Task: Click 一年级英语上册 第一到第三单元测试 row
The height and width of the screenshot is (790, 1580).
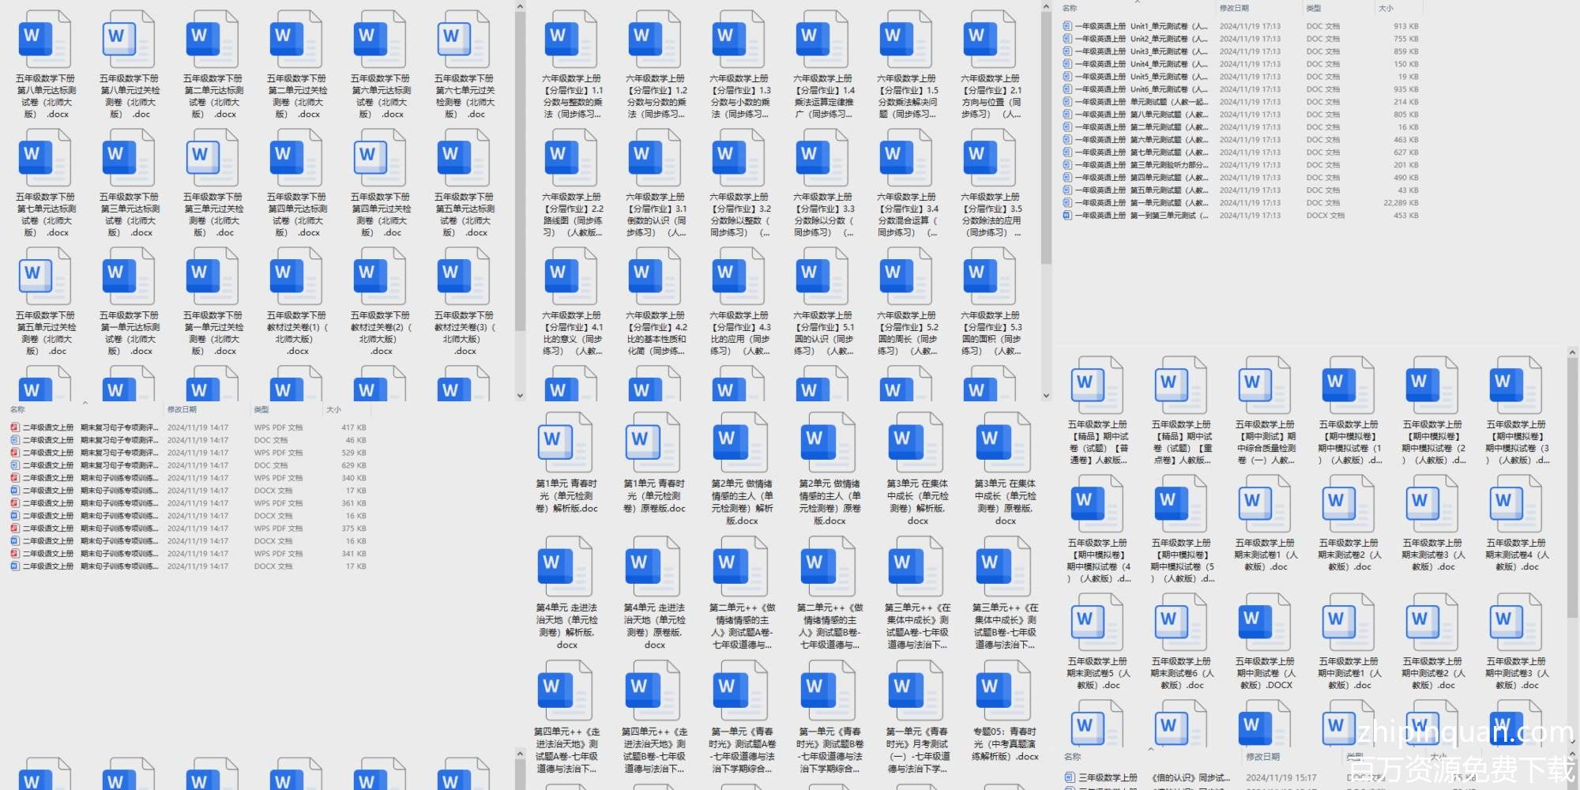Action: click(1240, 216)
